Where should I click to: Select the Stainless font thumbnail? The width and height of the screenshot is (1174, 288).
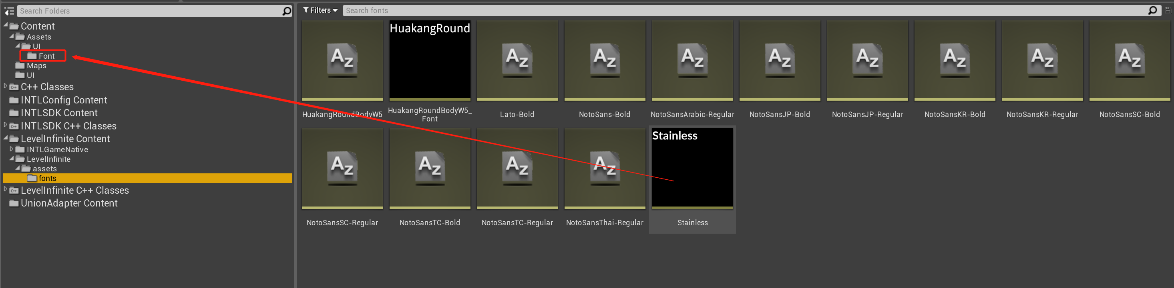point(692,168)
